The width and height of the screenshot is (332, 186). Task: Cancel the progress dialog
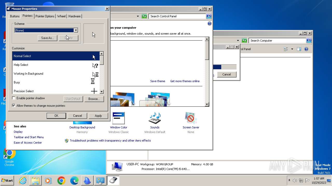[226, 74]
